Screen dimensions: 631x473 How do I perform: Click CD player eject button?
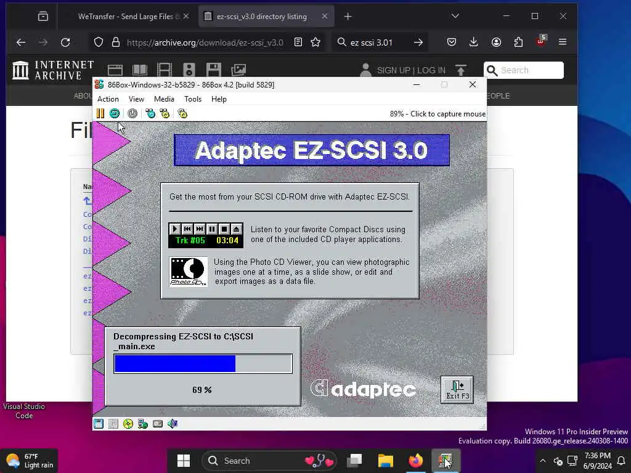[x=237, y=229]
